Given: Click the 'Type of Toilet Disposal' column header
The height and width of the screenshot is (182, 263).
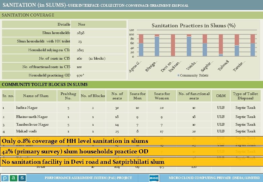Looking at the screenshot, I should pos(245,96).
